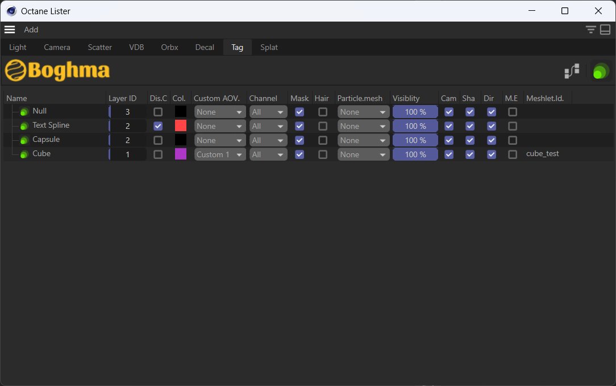Toggle Mask checkbox for Null
616x386 pixels.
[x=299, y=112]
